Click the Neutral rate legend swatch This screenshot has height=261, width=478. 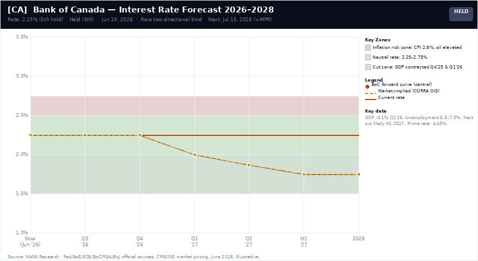click(x=368, y=58)
